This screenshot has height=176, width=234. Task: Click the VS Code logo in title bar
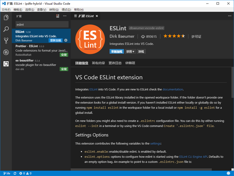click(x=4, y=4)
